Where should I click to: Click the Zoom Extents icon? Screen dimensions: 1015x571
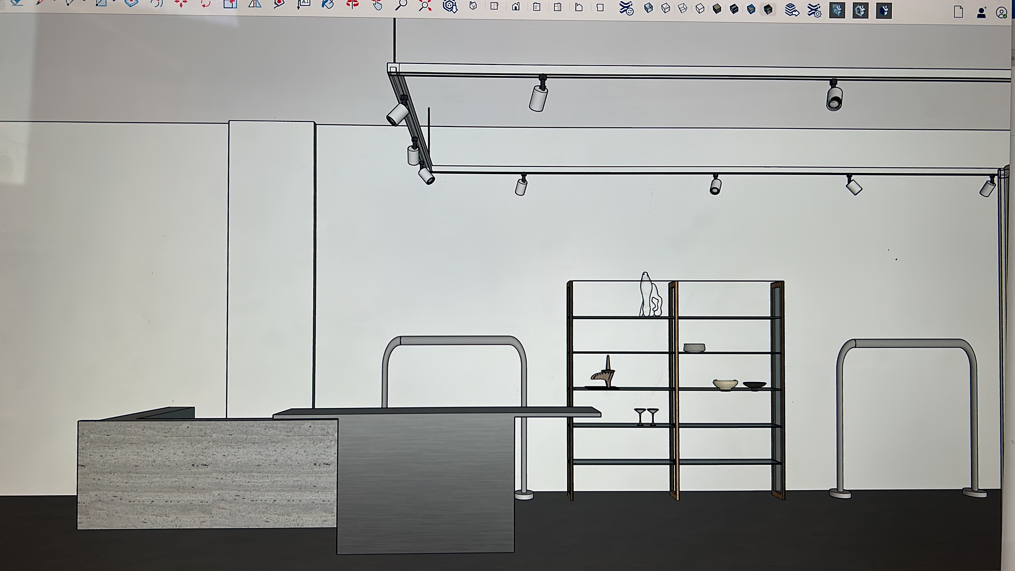(425, 5)
